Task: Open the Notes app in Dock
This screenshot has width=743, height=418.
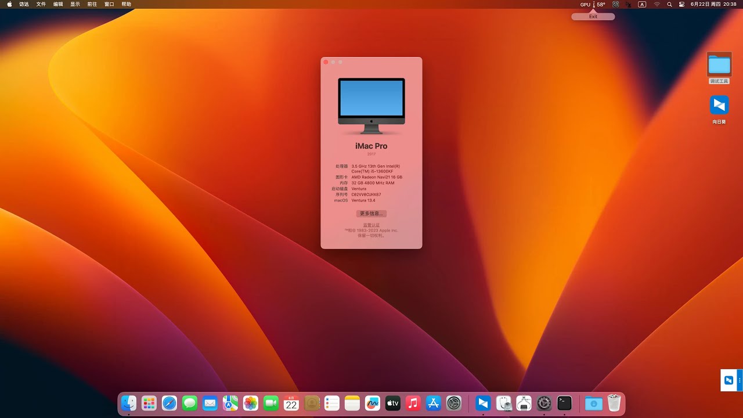Action: [x=352, y=403]
